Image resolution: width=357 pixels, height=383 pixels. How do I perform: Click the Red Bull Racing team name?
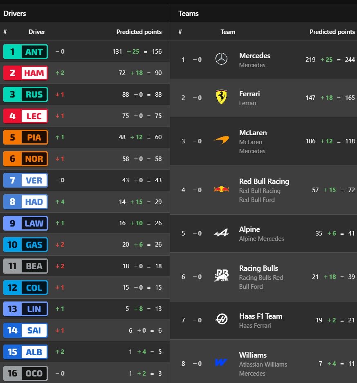click(264, 181)
